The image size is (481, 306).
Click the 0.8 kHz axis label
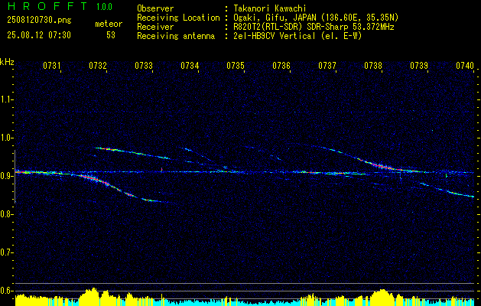pos(6,214)
